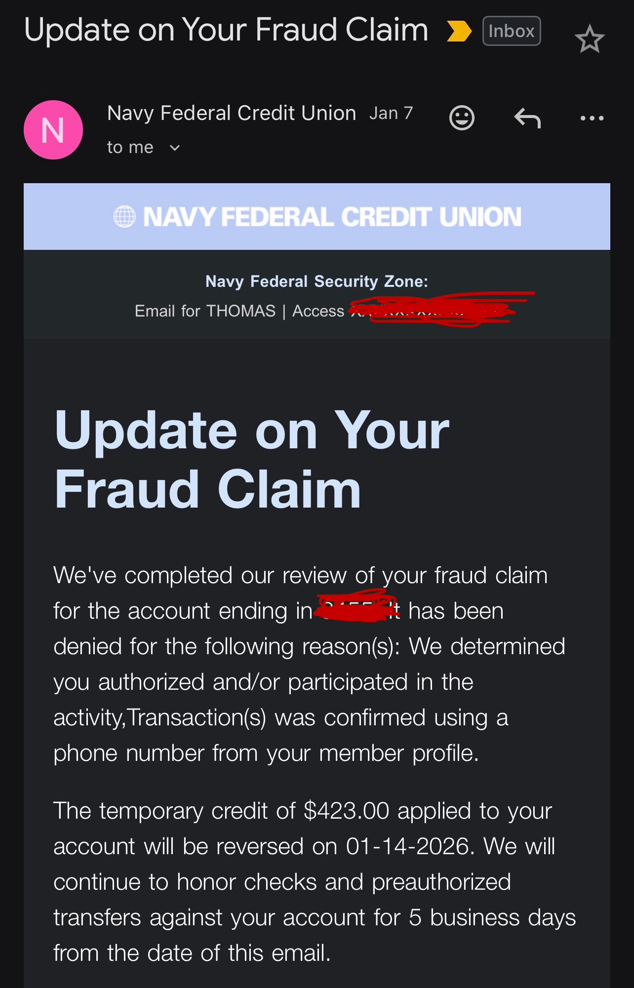Screen dimensions: 634x988
Task: Click the Navy Federal Credit Union sender name
Action: [232, 113]
